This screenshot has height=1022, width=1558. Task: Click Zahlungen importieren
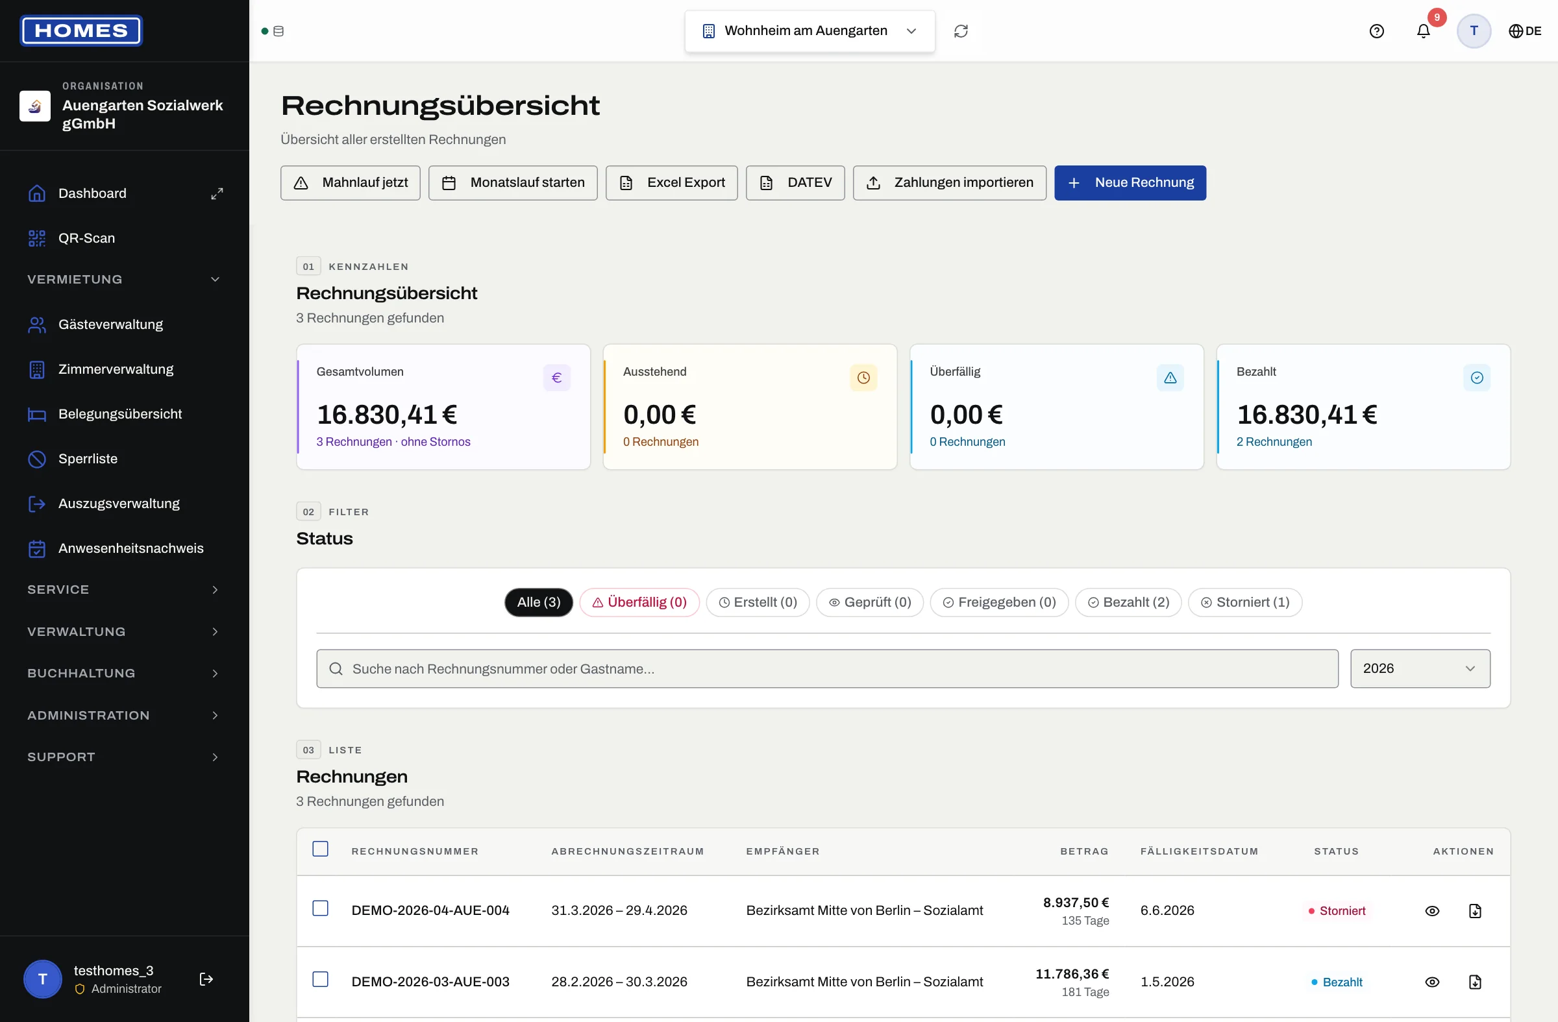949,182
